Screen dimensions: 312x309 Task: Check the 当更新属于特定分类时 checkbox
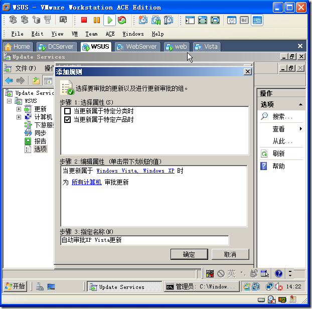[x=67, y=111]
